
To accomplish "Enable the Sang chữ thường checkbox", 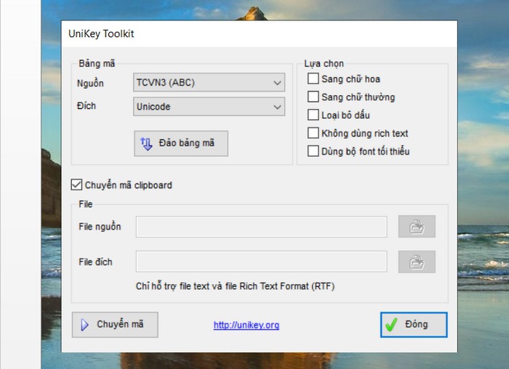I will (313, 97).
